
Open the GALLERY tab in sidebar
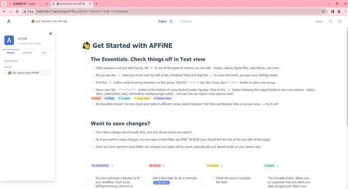(27, 53)
